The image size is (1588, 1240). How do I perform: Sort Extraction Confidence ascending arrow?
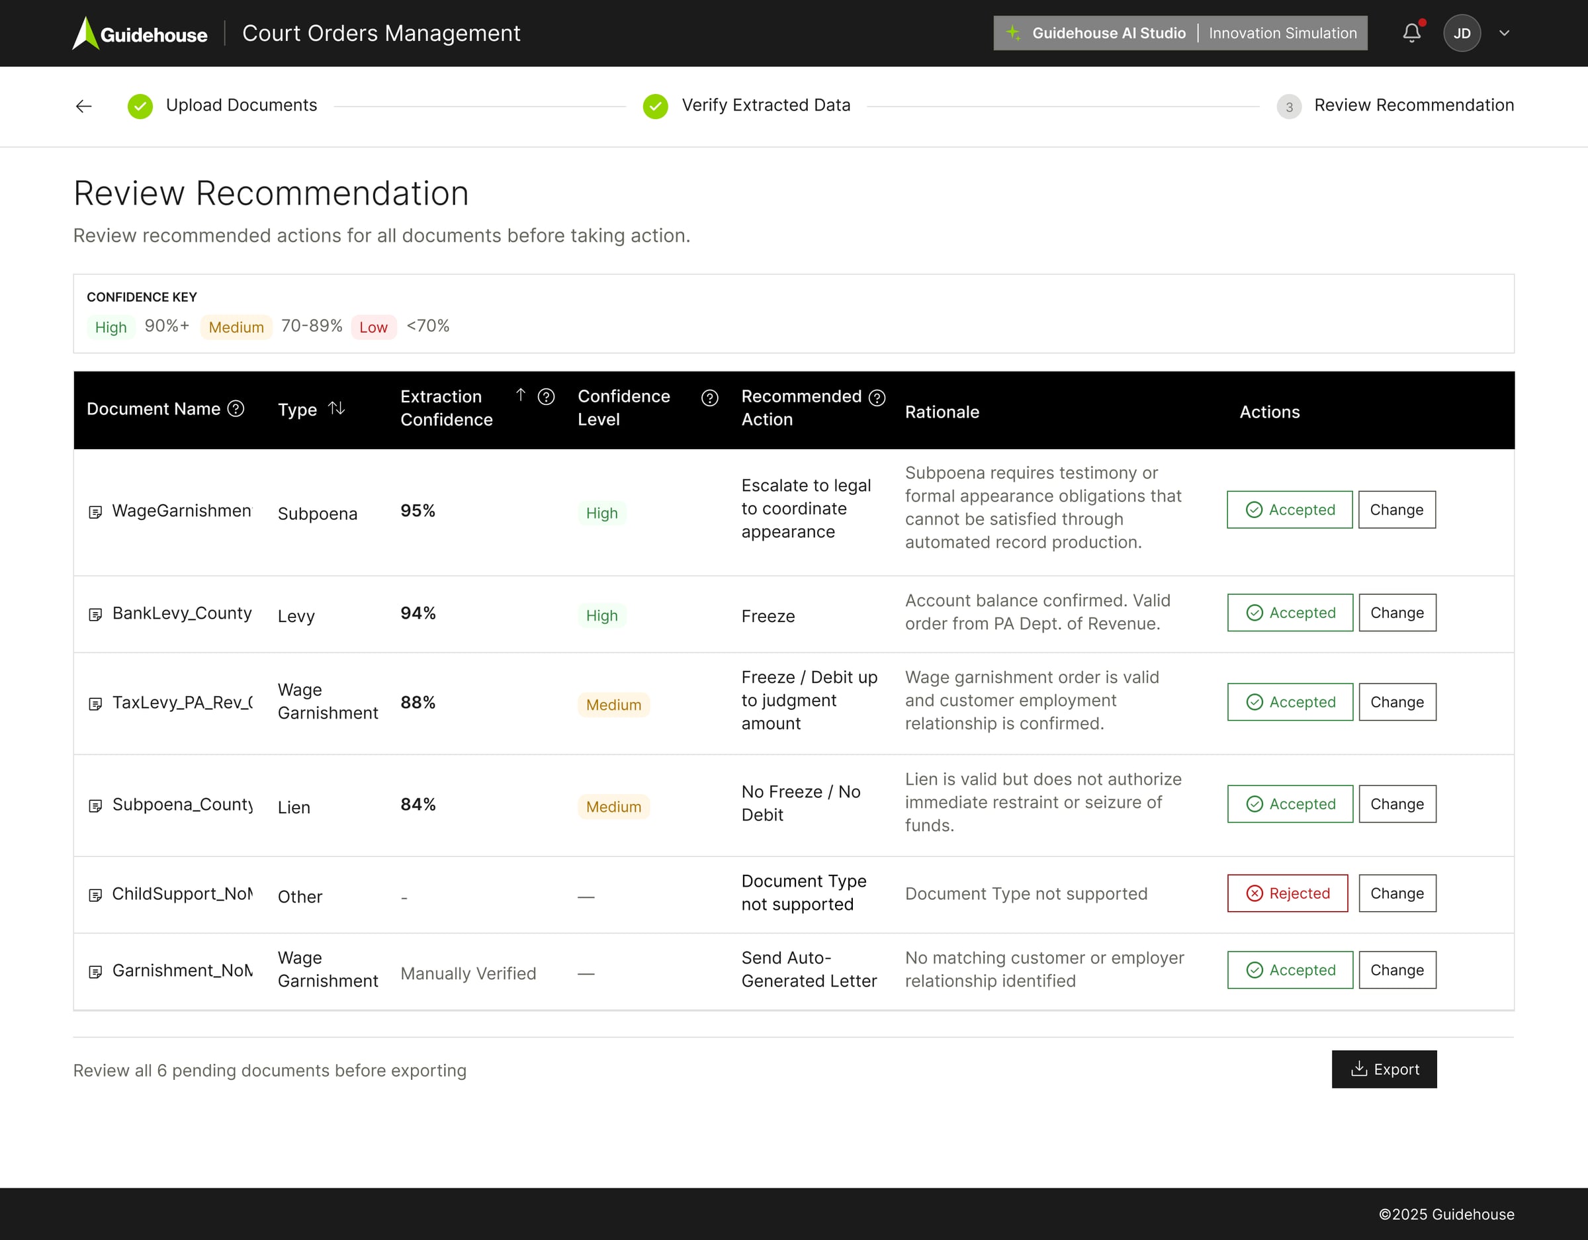pos(521,395)
